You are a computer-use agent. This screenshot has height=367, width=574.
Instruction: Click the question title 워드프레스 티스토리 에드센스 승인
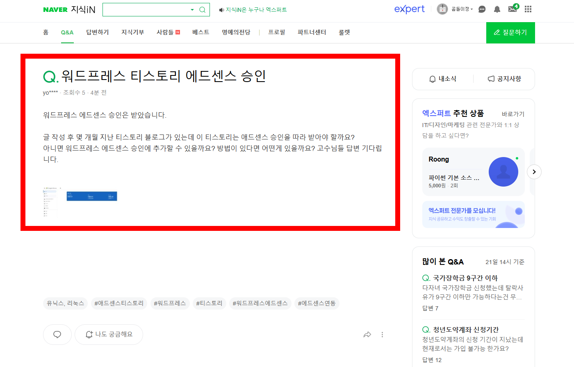click(x=164, y=76)
